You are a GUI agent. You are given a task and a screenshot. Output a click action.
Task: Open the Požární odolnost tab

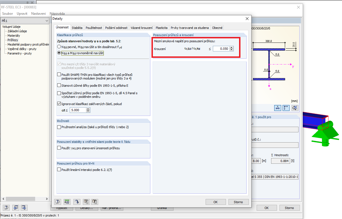pos(116,28)
